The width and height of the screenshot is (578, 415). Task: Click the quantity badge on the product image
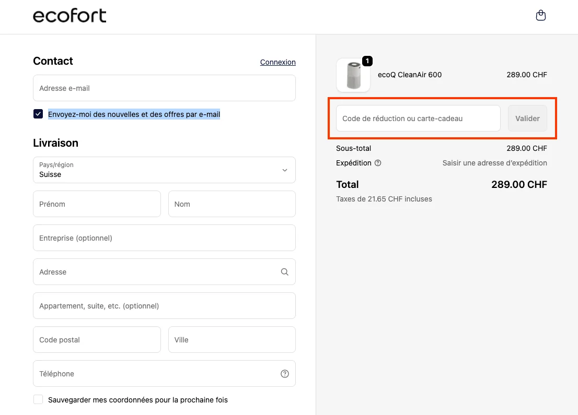(x=367, y=61)
